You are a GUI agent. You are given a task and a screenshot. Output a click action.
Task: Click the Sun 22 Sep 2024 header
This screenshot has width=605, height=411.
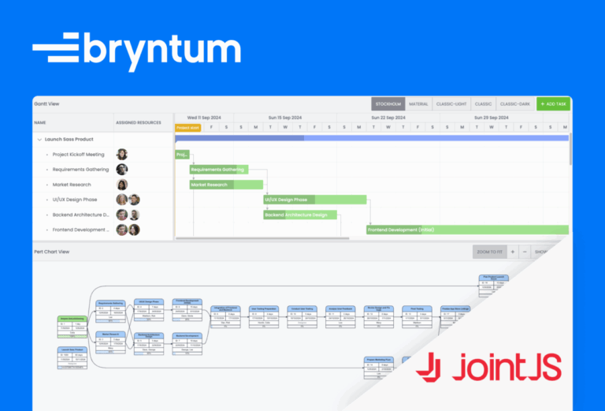(388, 118)
